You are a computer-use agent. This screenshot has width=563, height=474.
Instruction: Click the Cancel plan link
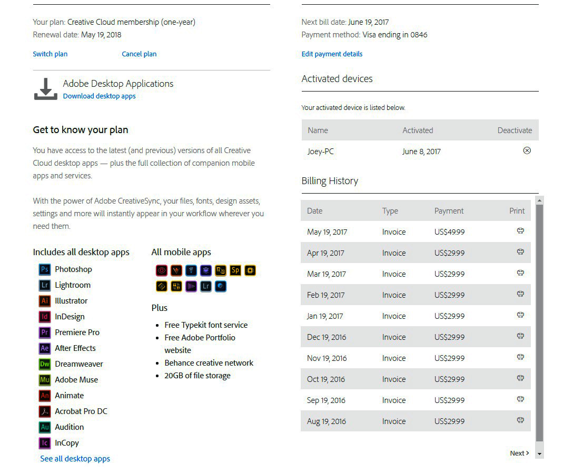point(140,54)
